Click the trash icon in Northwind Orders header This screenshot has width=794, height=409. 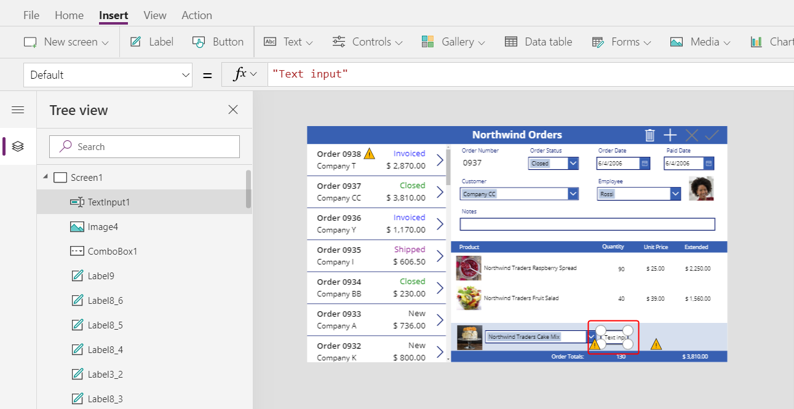point(650,135)
